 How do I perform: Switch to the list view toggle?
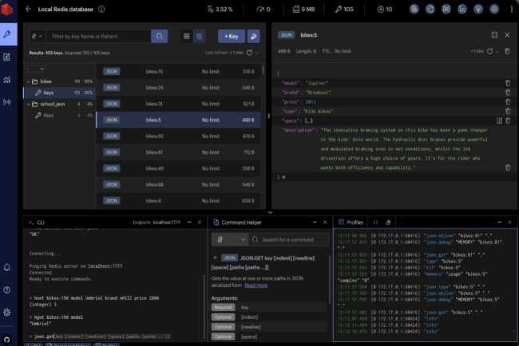[187, 37]
